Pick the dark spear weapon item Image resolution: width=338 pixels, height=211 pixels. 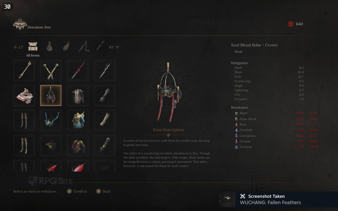click(x=105, y=70)
